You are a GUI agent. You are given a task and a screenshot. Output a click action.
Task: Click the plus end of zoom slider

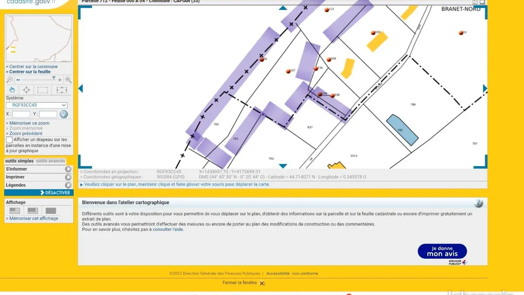[x=61, y=80]
